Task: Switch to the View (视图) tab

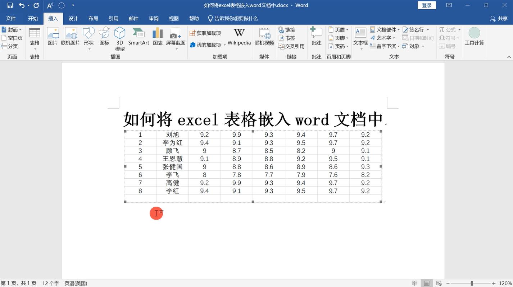Action: click(174, 18)
